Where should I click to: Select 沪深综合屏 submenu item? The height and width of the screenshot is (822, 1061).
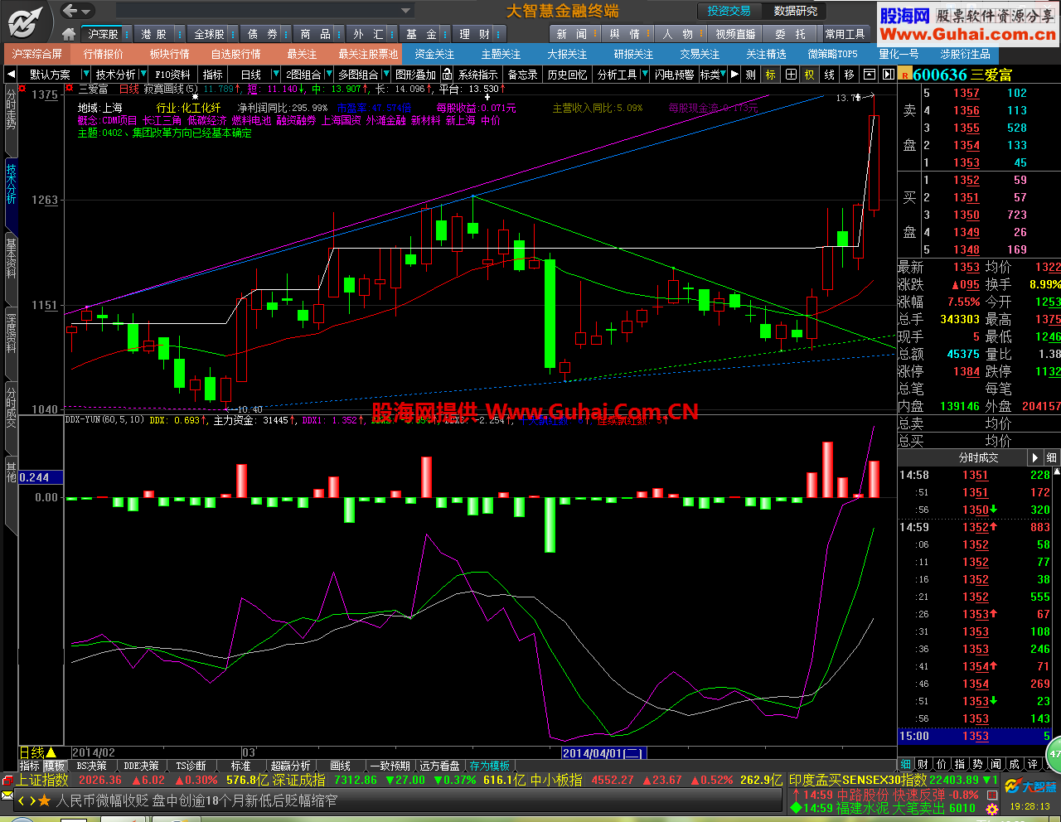(x=37, y=54)
